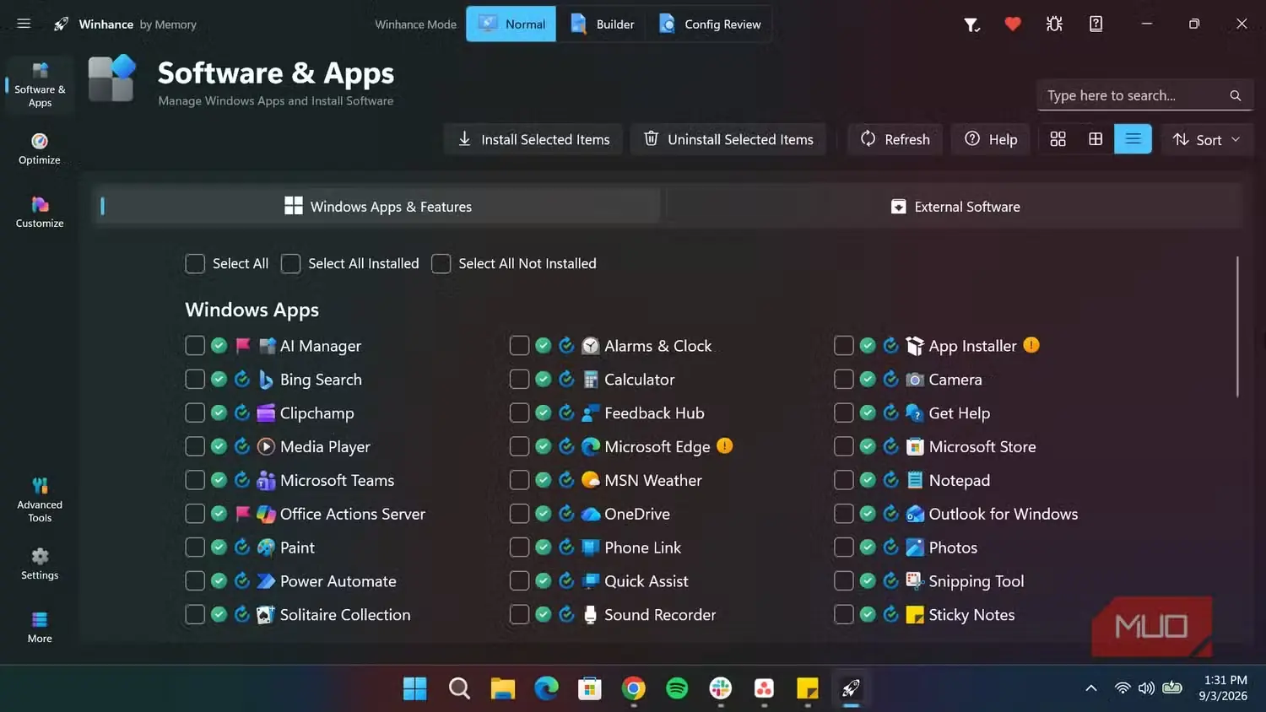Image resolution: width=1266 pixels, height=712 pixels.
Task: Tick the Microsoft Teams checkbox
Action: [x=195, y=480]
